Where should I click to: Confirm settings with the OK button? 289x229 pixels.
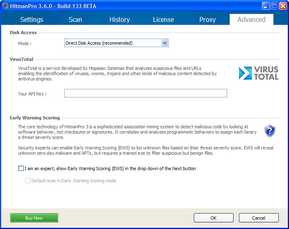[x=213, y=218]
